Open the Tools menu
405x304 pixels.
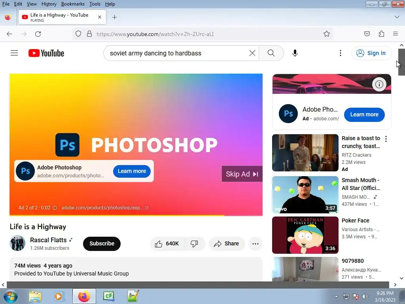pyautogui.click(x=95, y=4)
